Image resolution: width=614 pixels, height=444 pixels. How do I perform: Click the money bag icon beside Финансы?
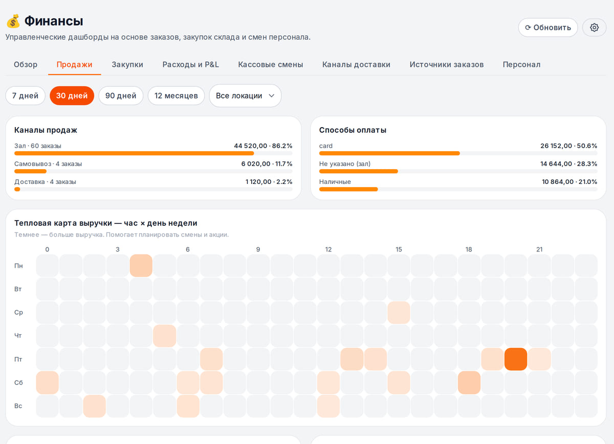click(x=13, y=21)
